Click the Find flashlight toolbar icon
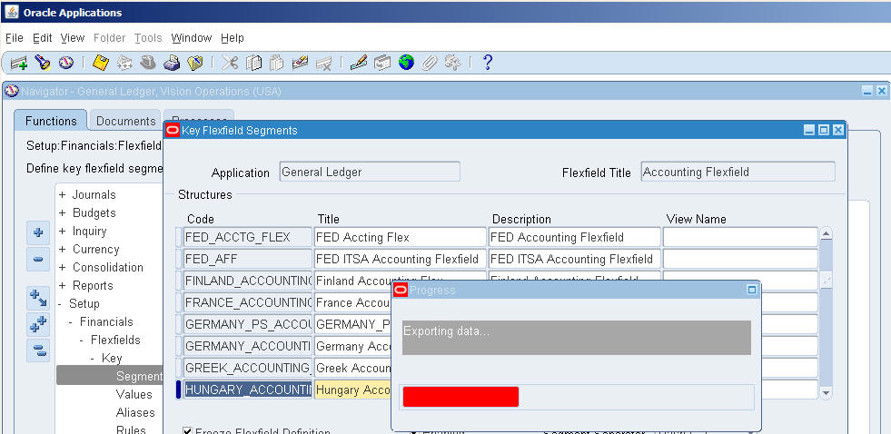This screenshot has height=434, width=891. (43, 63)
